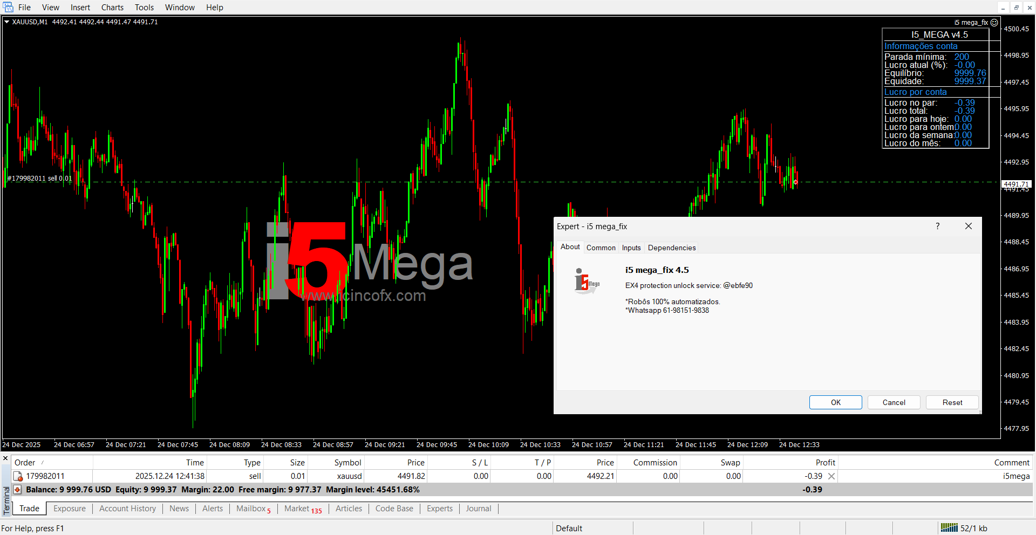
Task: Click the Reset button in Expert dialog
Action: coord(952,402)
